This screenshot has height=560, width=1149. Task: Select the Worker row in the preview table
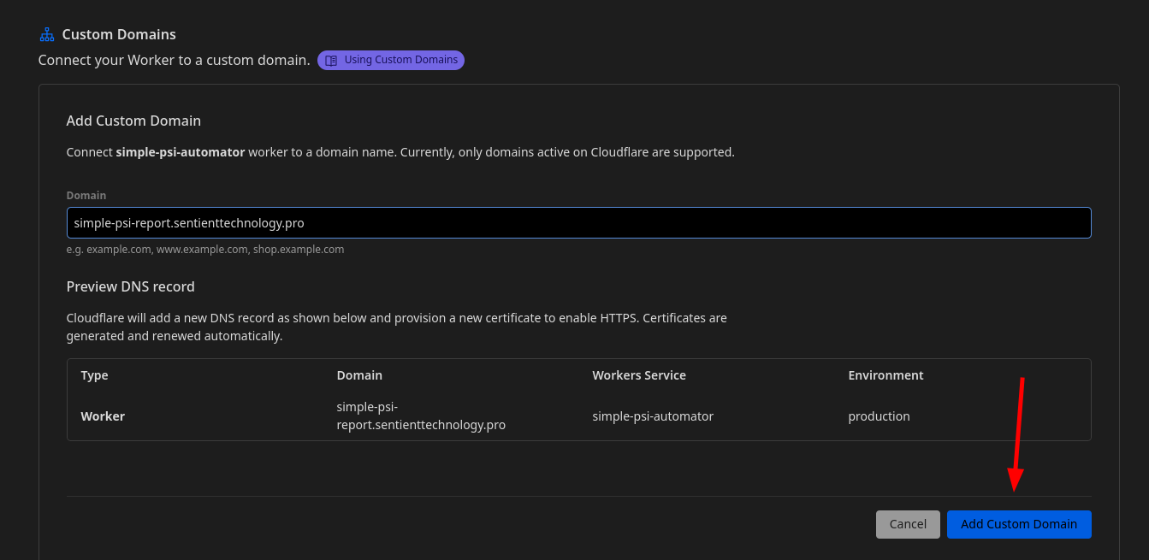pos(103,416)
